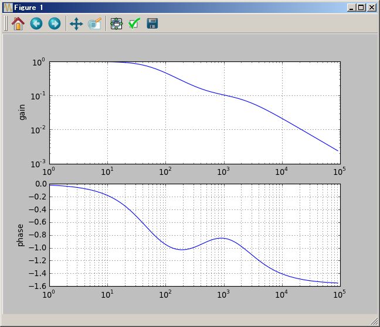Minimize the Figure 1 window
380x327 pixels.
(351, 8)
